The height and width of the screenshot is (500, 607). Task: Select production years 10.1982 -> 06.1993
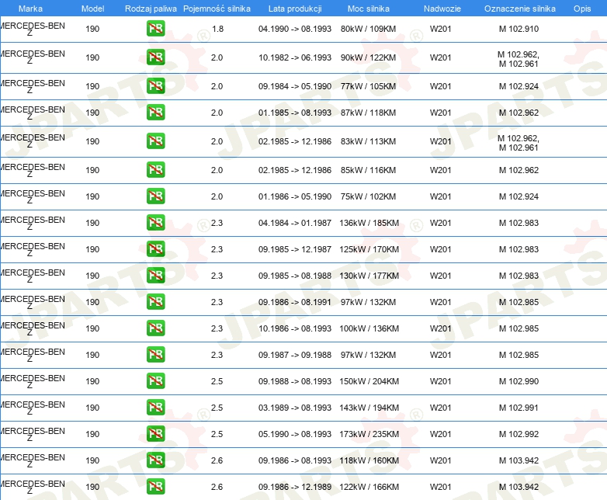coord(295,57)
